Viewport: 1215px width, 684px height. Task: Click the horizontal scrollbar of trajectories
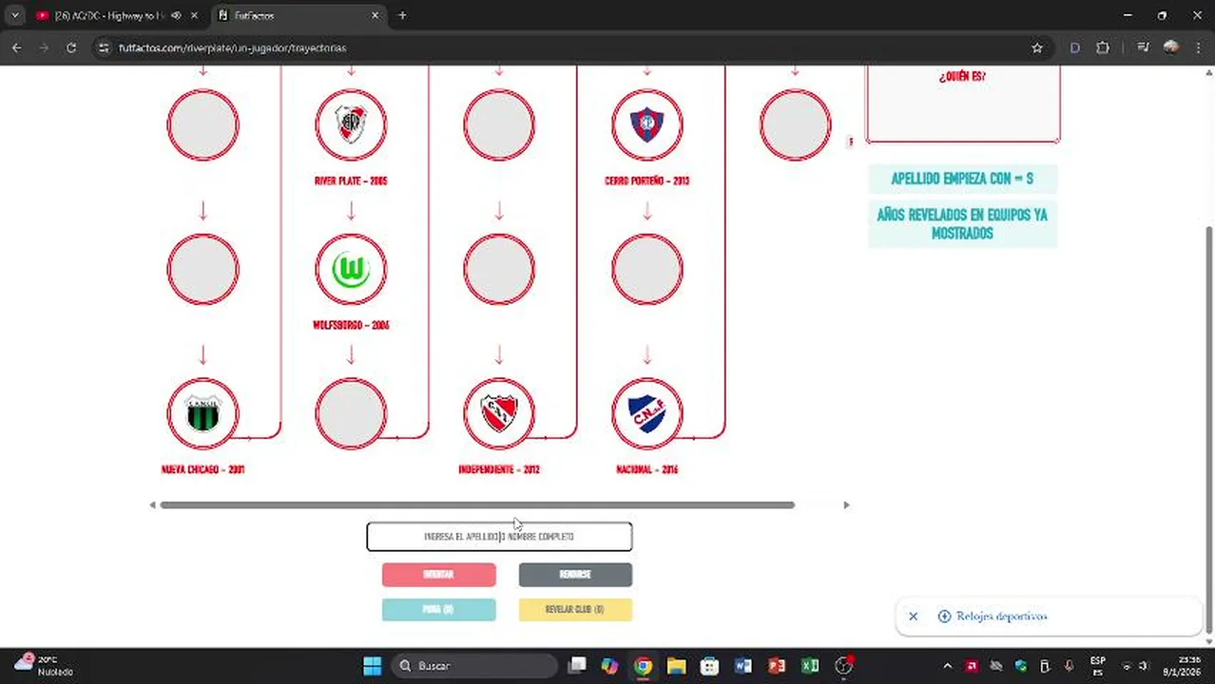(x=477, y=505)
